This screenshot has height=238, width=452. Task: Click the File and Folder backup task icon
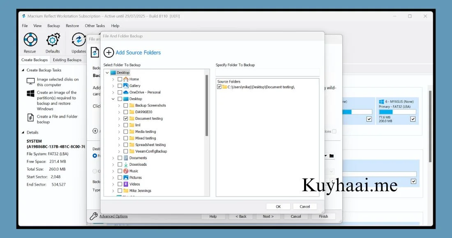click(x=30, y=117)
